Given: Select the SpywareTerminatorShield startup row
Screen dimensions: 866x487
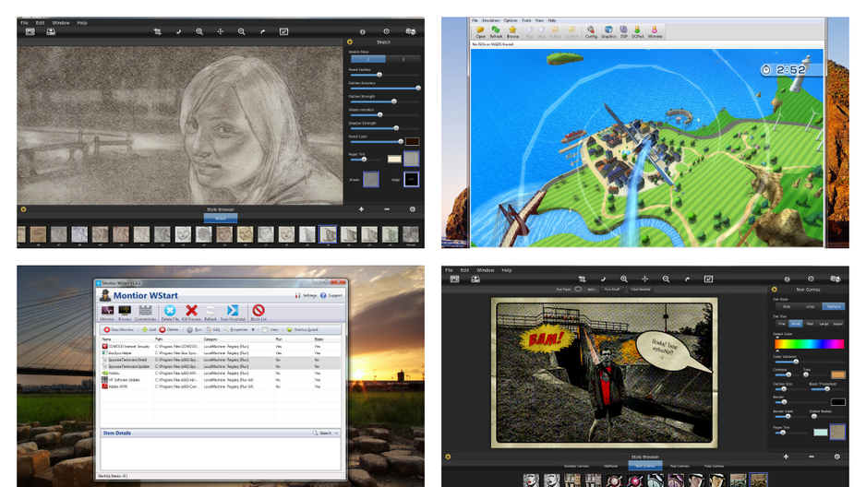Looking at the screenshot, I should [221, 360].
